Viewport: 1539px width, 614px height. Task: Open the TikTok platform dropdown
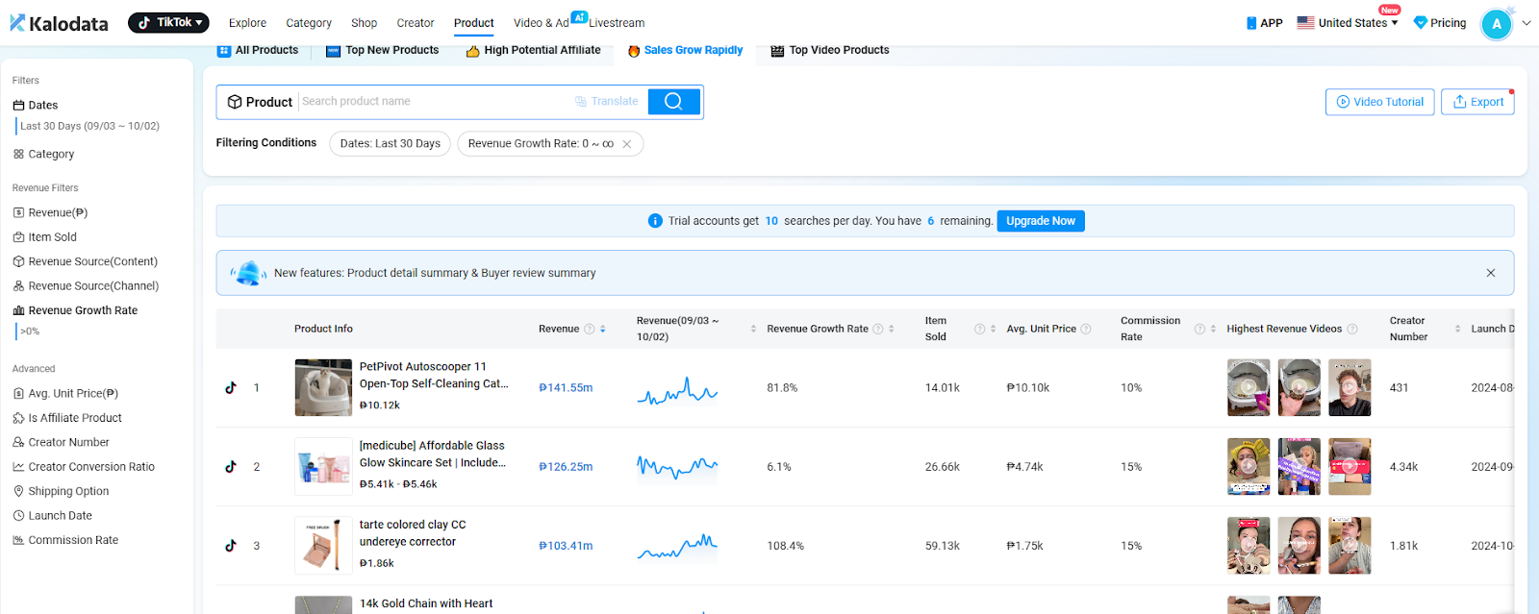168,22
